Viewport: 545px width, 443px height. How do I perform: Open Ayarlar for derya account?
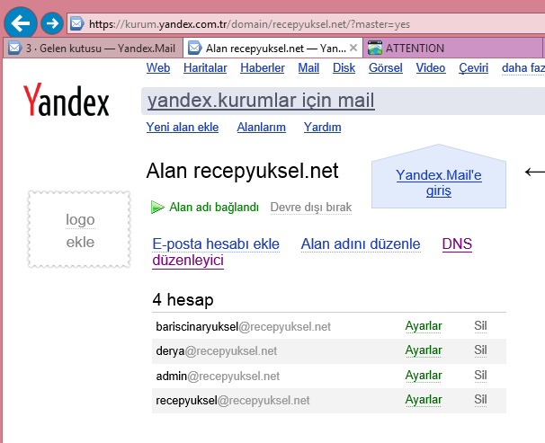[x=424, y=350]
